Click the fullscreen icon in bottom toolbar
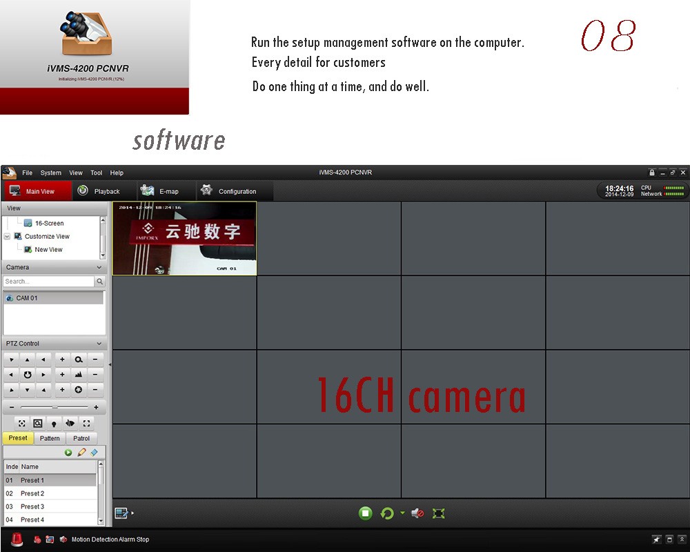This screenshot has width=690, height=552. (x=438, y=513)
